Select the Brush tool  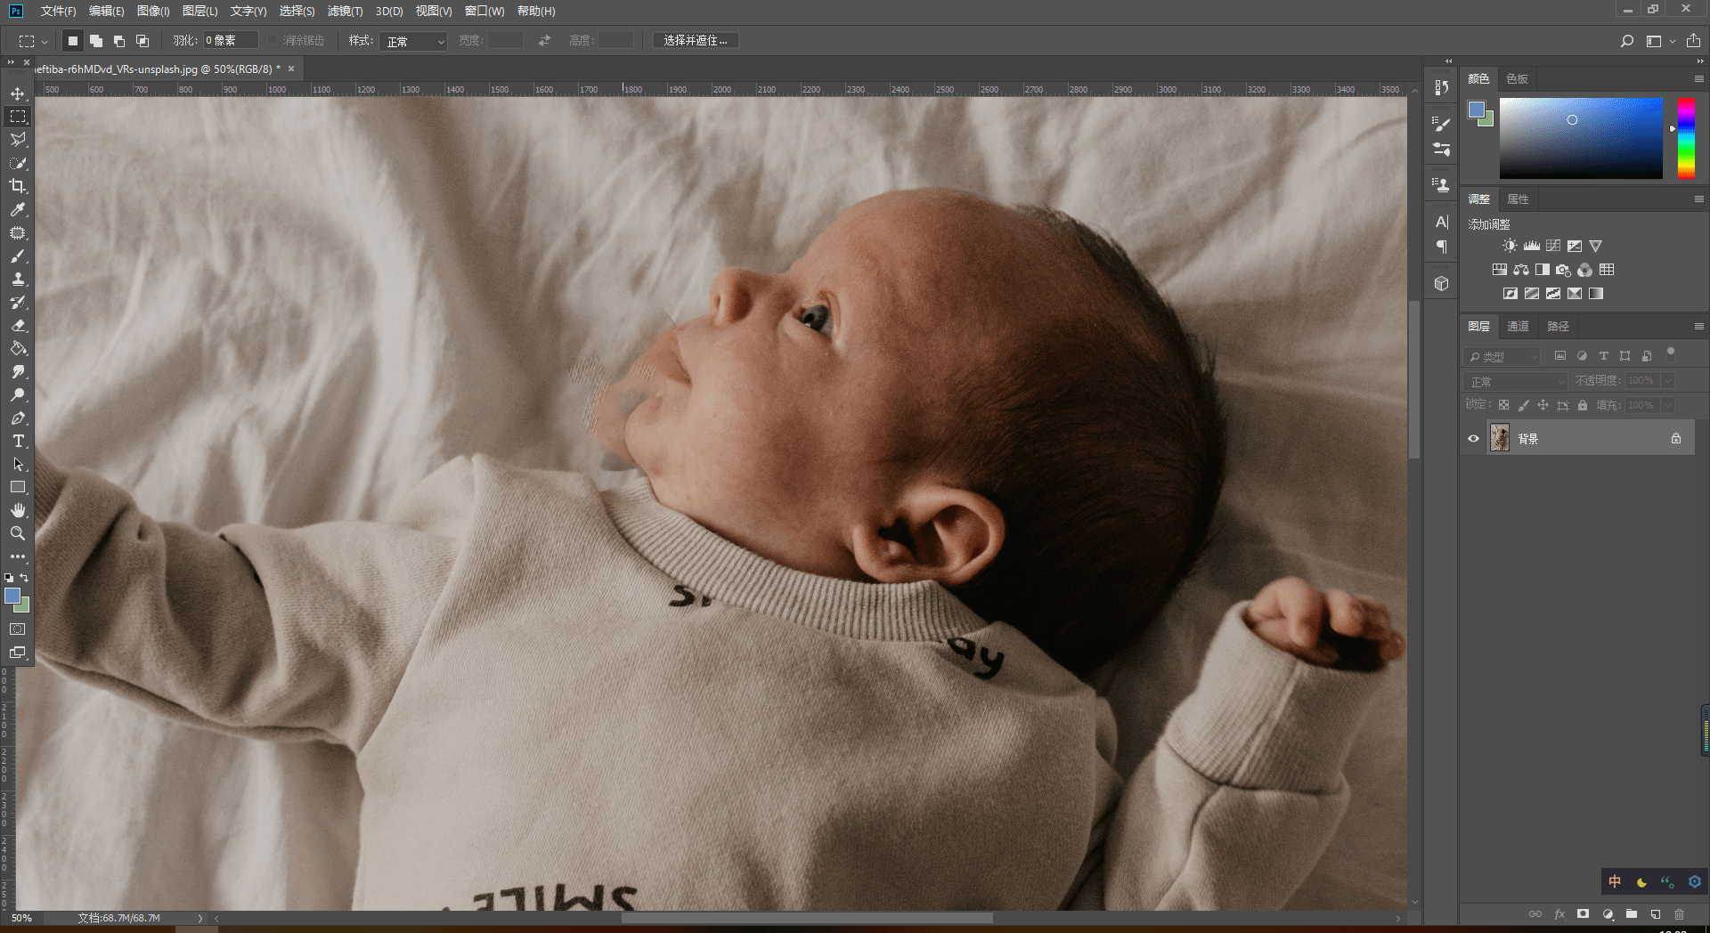click(x=18, y=256)
